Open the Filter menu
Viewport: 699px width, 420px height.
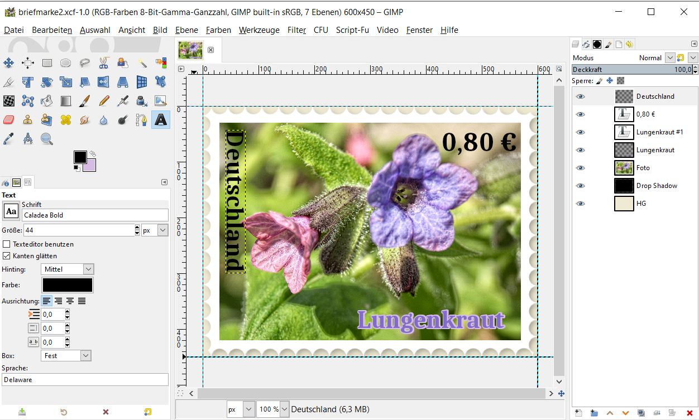(296, 30)
